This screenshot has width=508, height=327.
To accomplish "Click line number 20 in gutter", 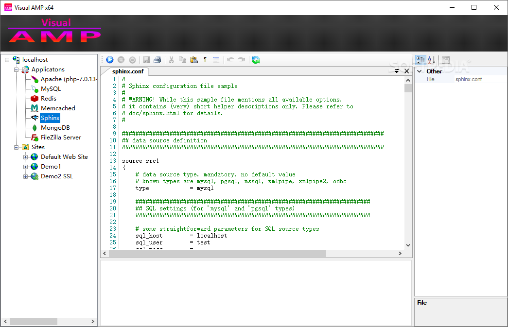I will click(112, 208).
